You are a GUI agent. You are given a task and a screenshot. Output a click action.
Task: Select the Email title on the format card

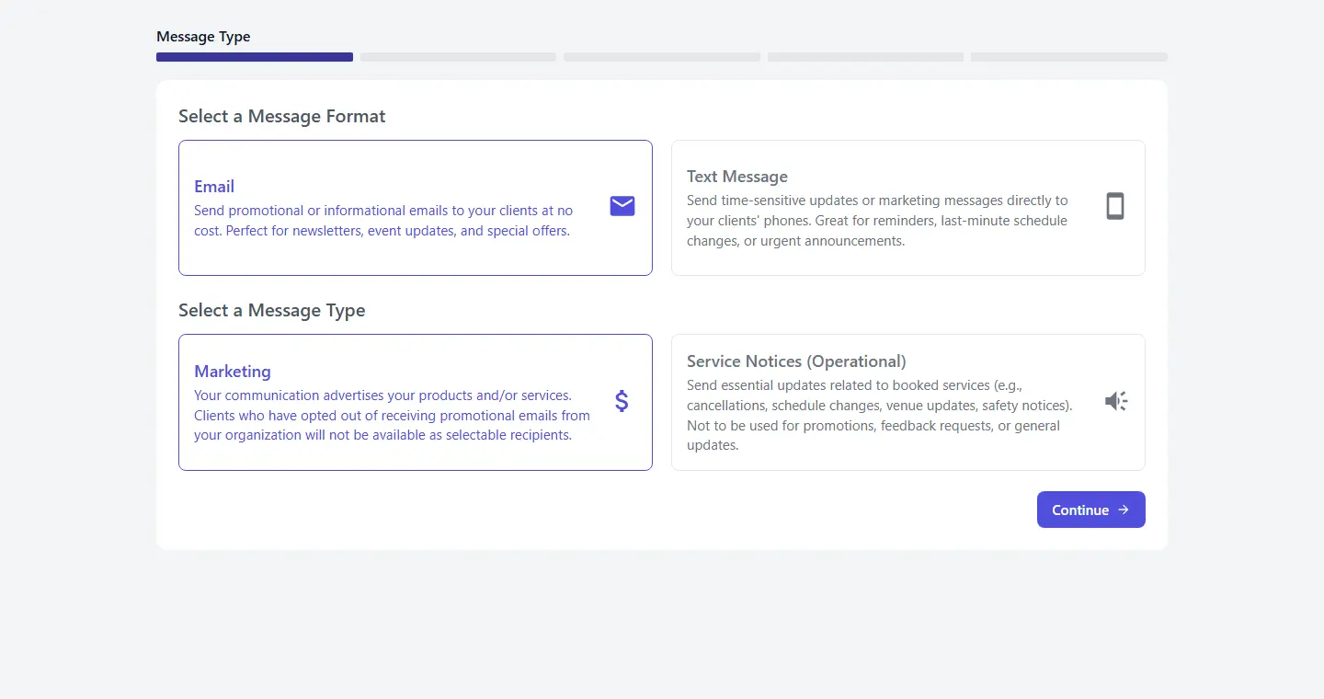click(214, 187)
